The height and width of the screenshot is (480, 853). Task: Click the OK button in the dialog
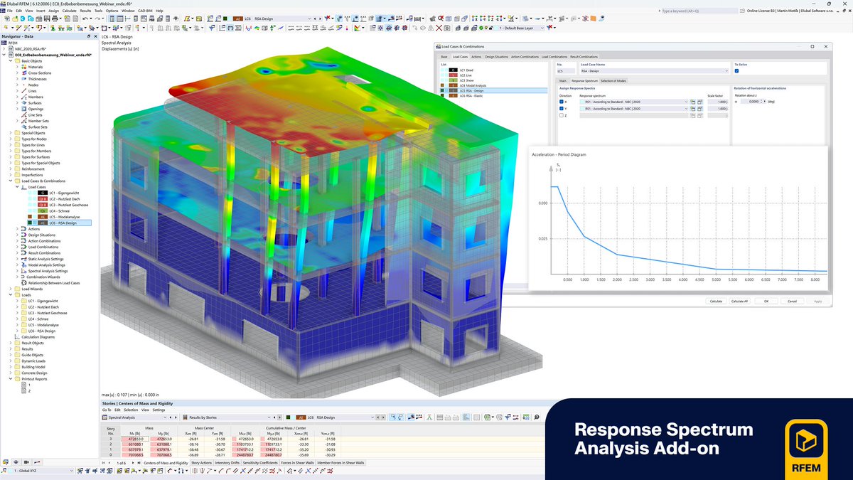(766, 301)
